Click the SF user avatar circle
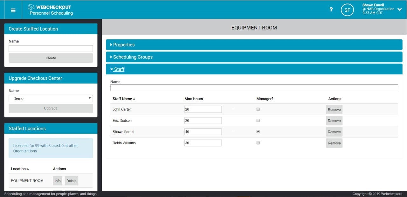Image resolution: width=407 pixels, height=197 pixels. (x=347, y=10)
